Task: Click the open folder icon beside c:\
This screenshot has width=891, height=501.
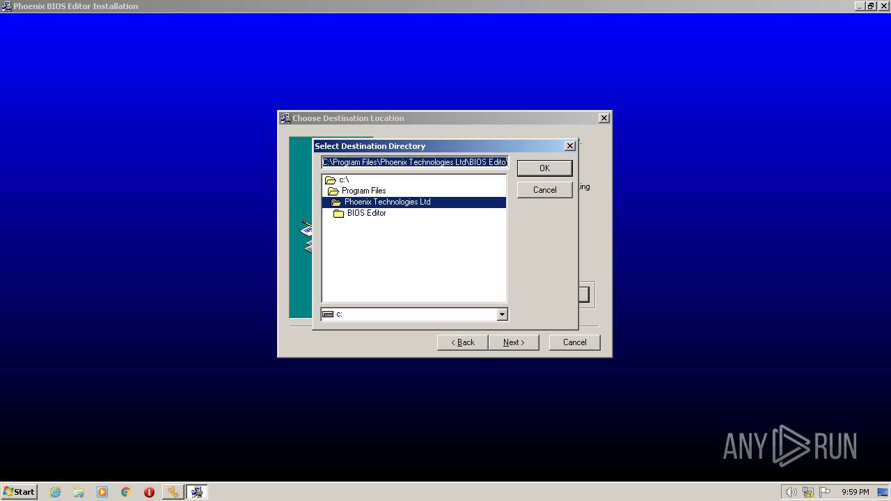Action: [331, 180]
